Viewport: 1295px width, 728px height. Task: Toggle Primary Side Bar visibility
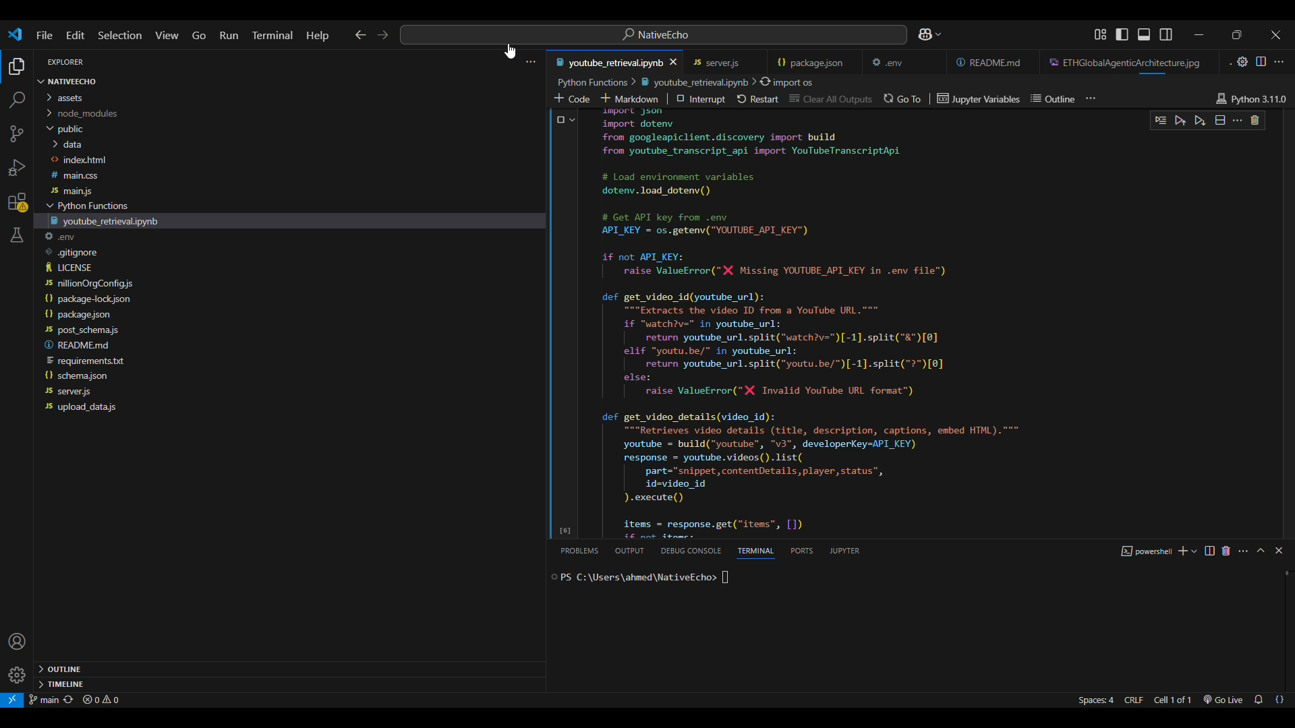[x=1122, y=35]
